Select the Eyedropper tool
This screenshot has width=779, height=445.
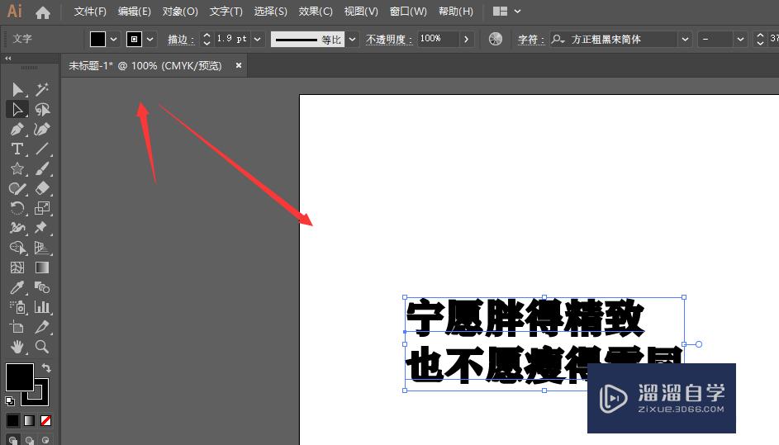tap(17, 287)
